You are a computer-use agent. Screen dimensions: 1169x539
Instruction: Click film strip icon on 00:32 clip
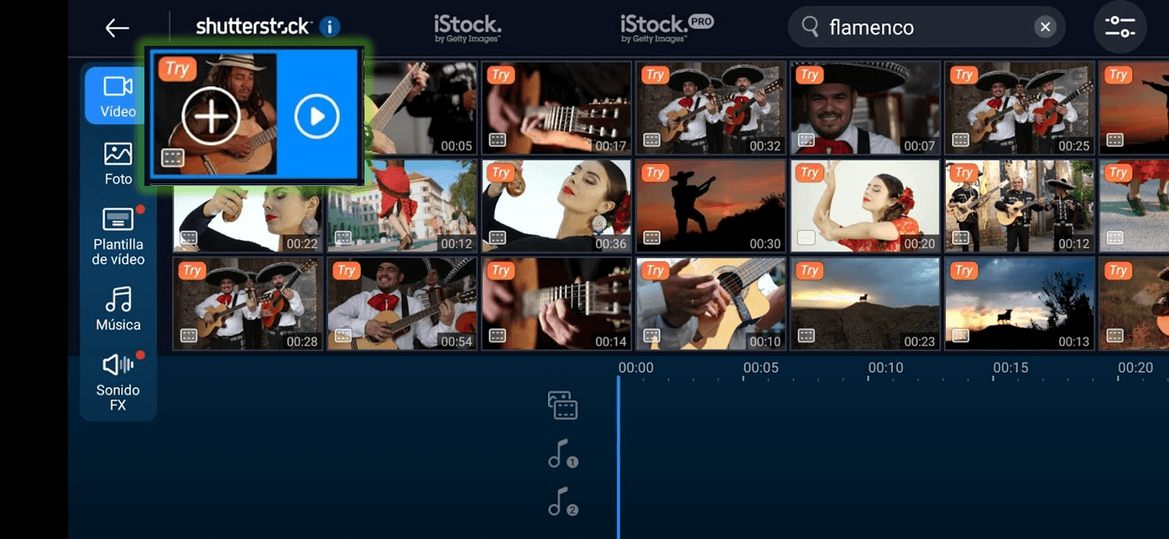click(652, 140)
